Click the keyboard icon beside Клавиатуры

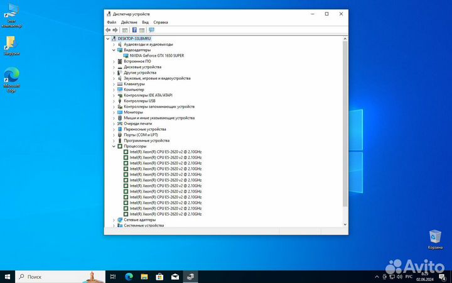click(120, 84)
